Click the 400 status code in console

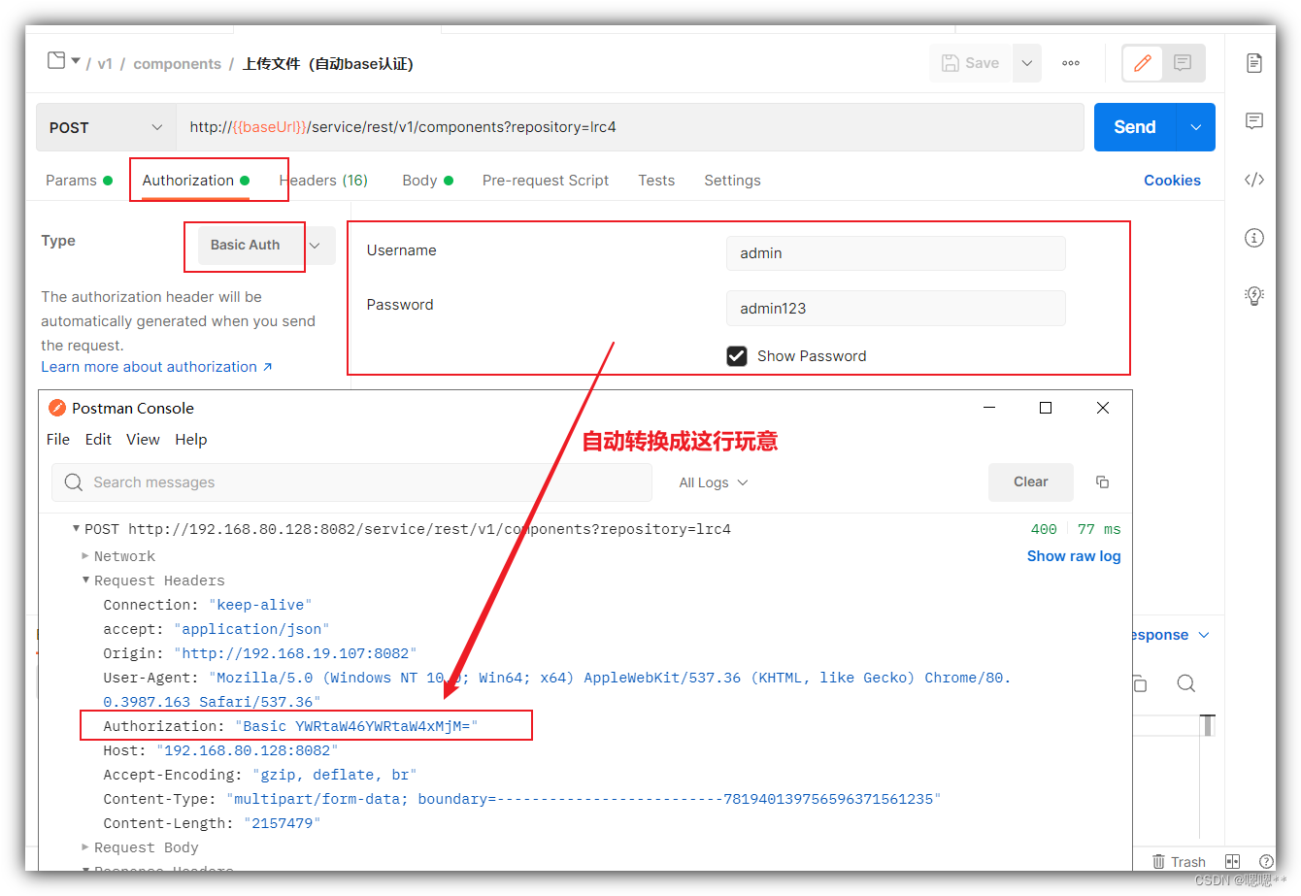click(x=1044, y=529)
